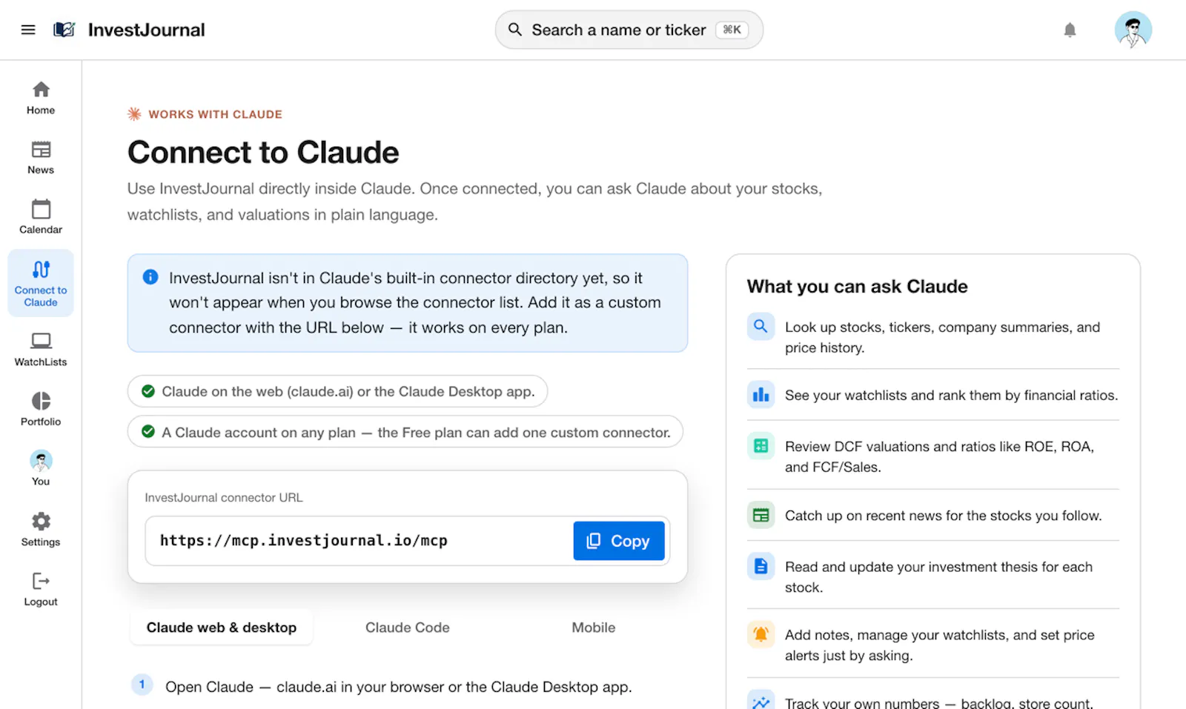Viewport: 1186px width, 709px height.
Task: Open notifications bell icon
Action: 1070,30
